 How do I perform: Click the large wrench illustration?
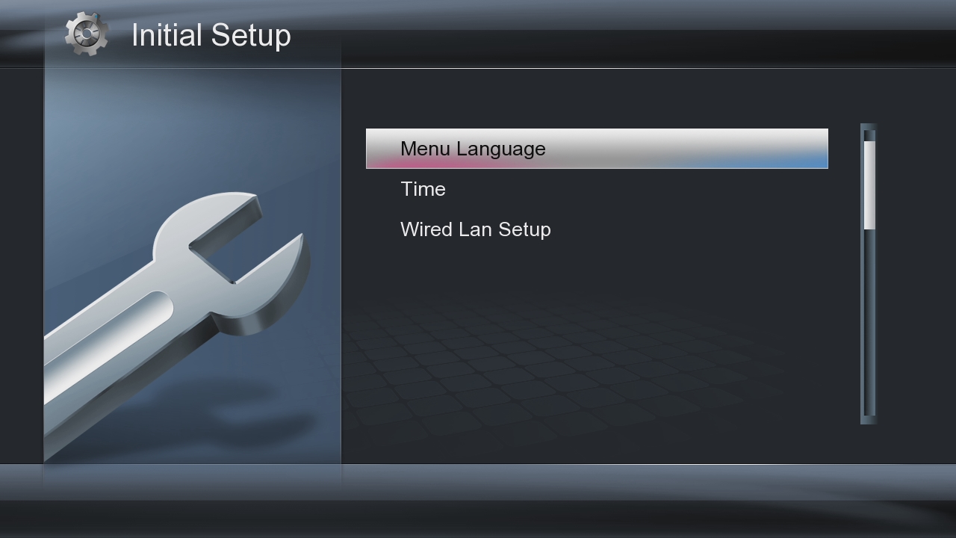point(176,323)
